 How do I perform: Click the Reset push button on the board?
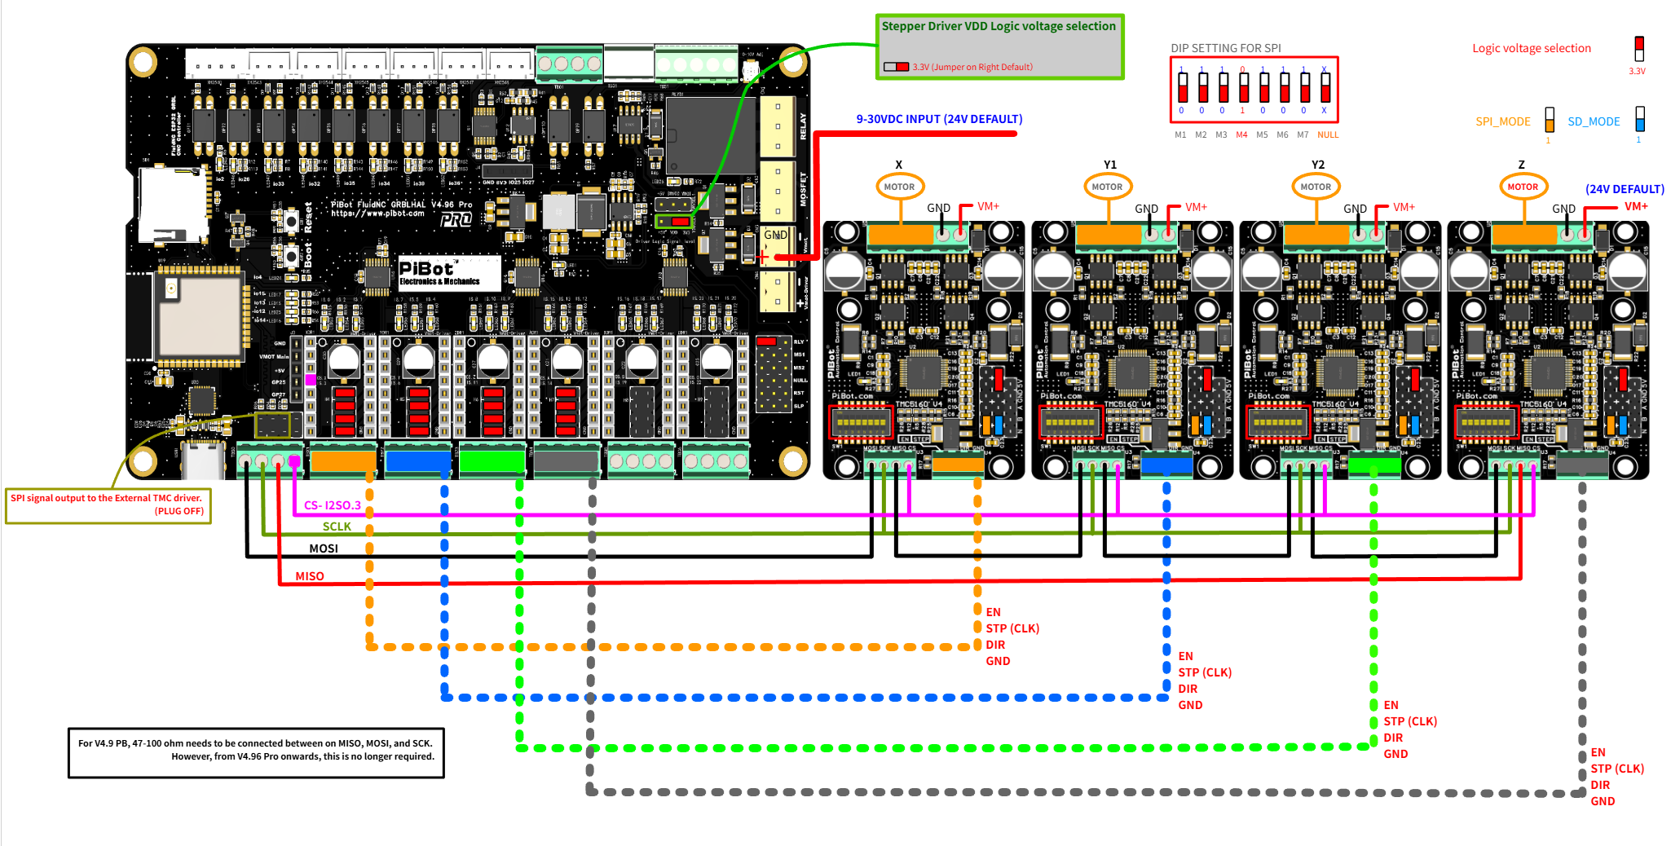click(x=291, y=220)
